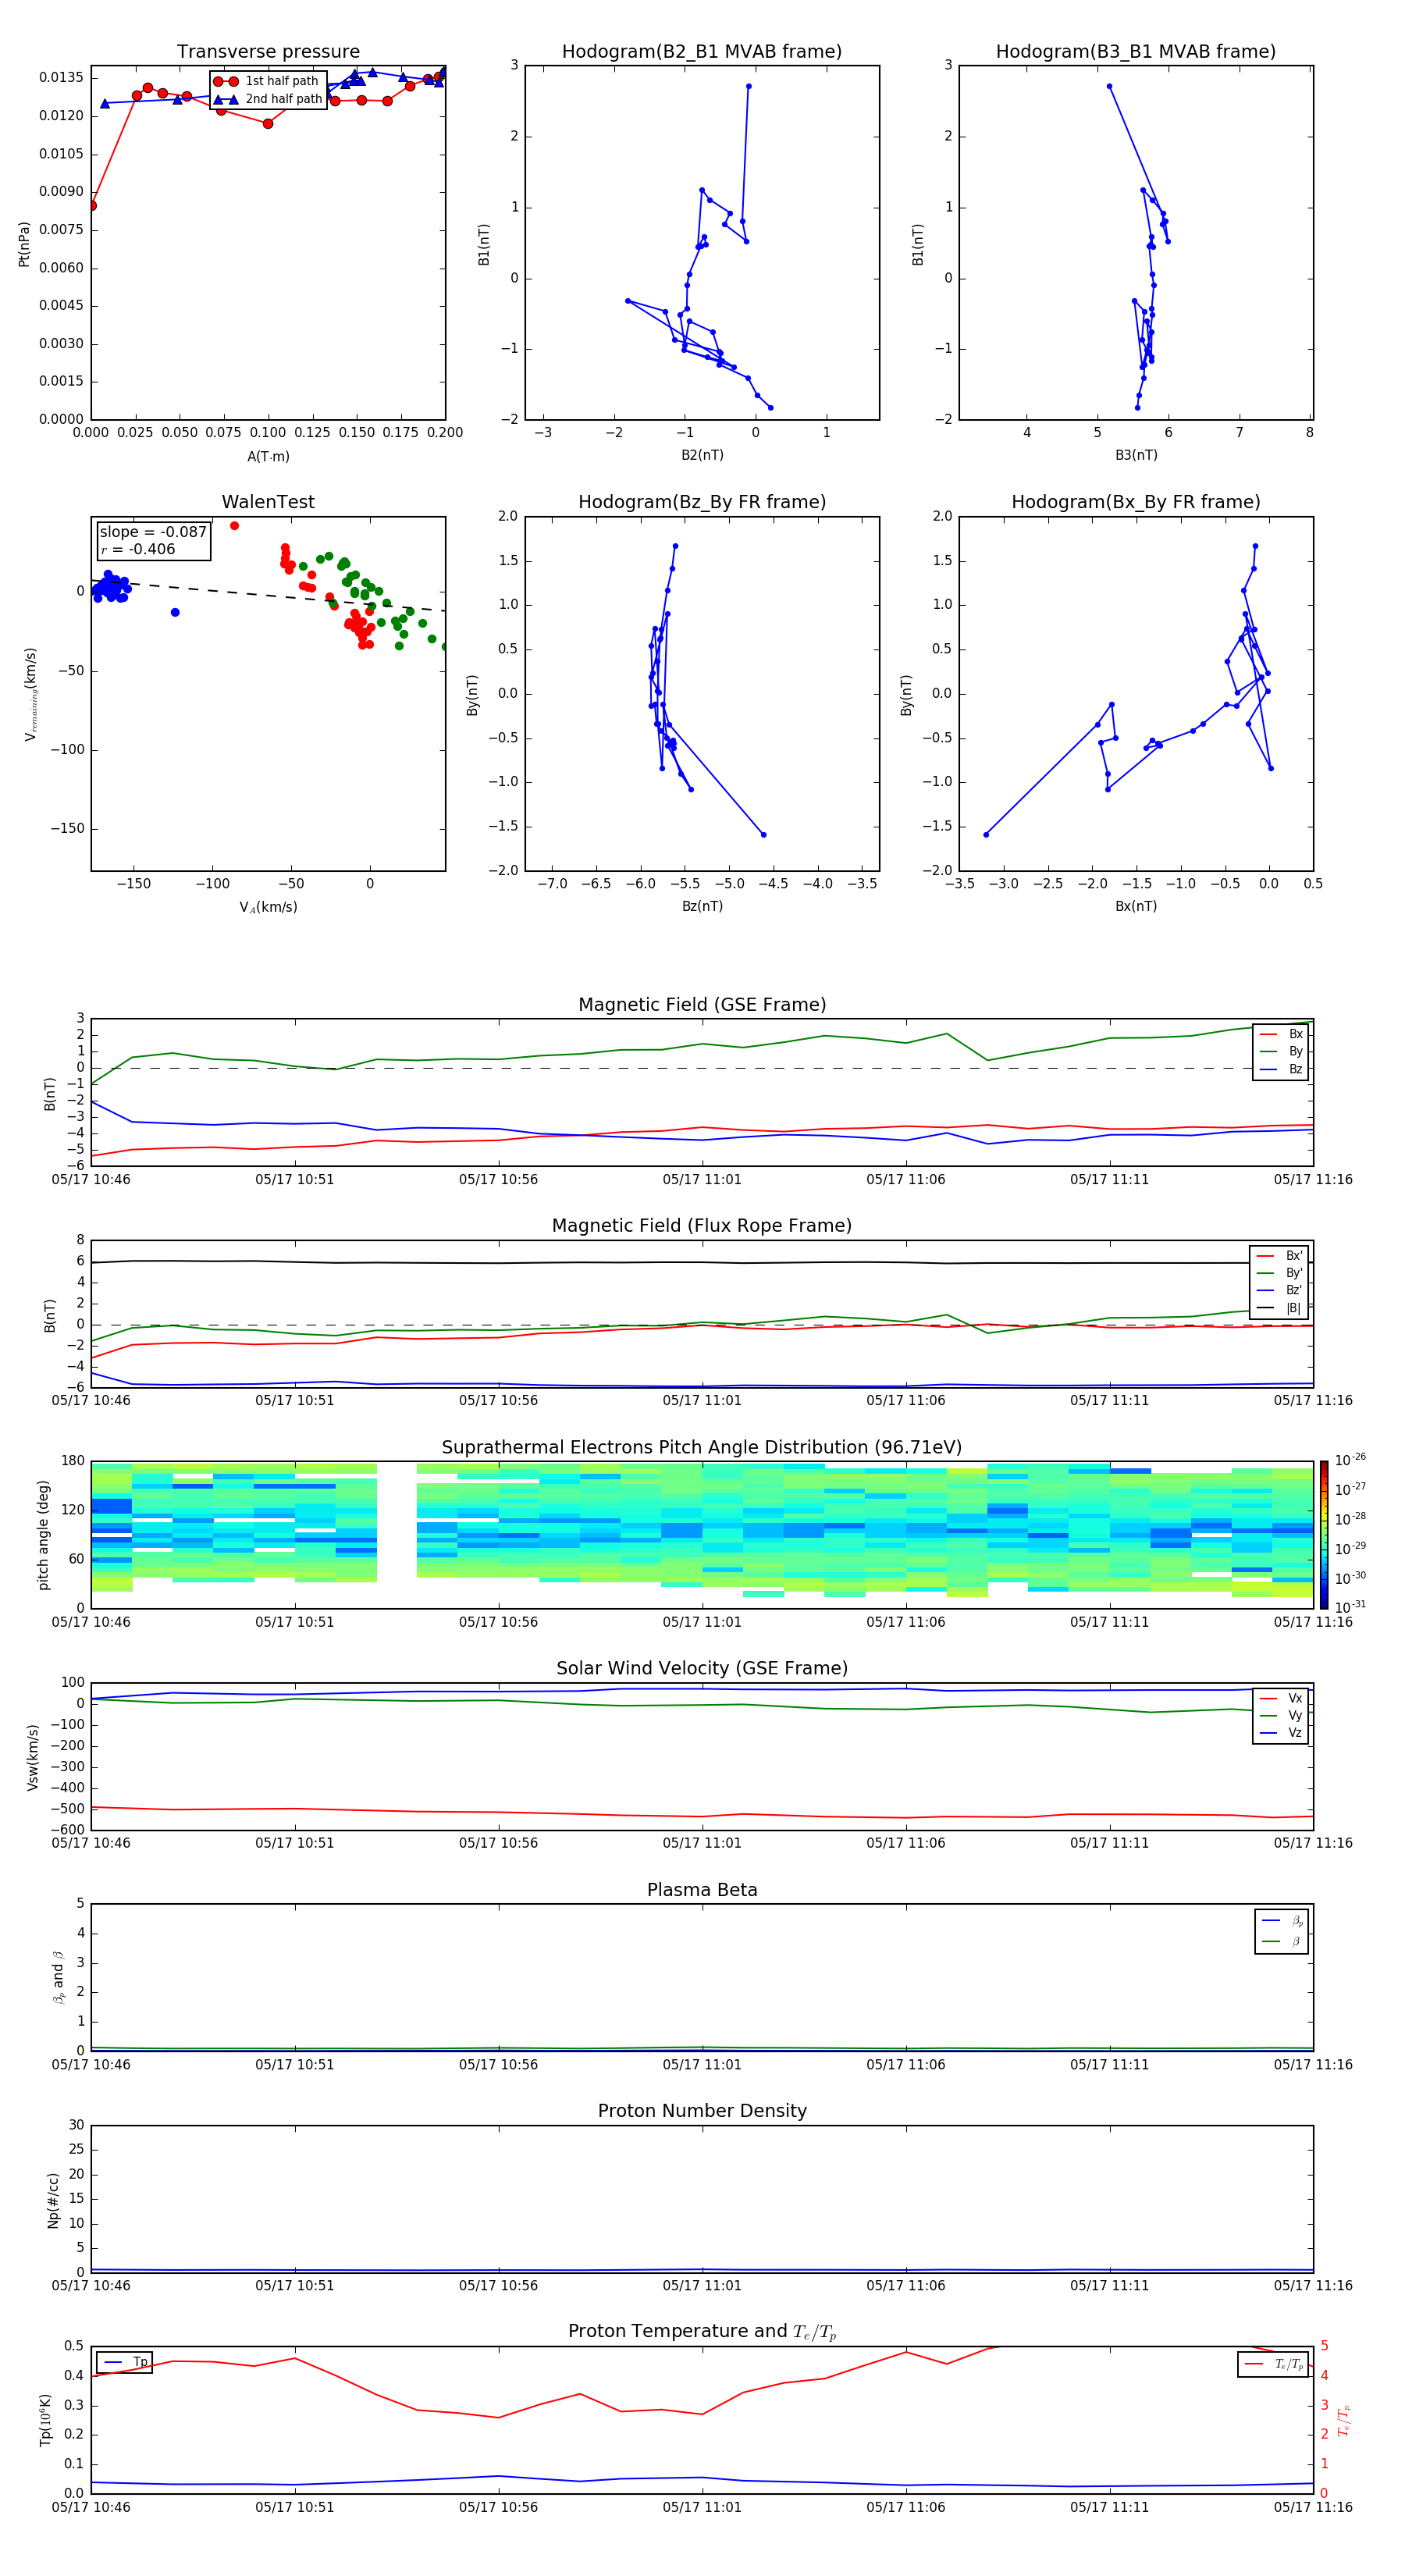Select the Bz' legend entry in Flux Rope plot
This screenshot has width=1405, height=2576.
click(x=1279, y=1290)
